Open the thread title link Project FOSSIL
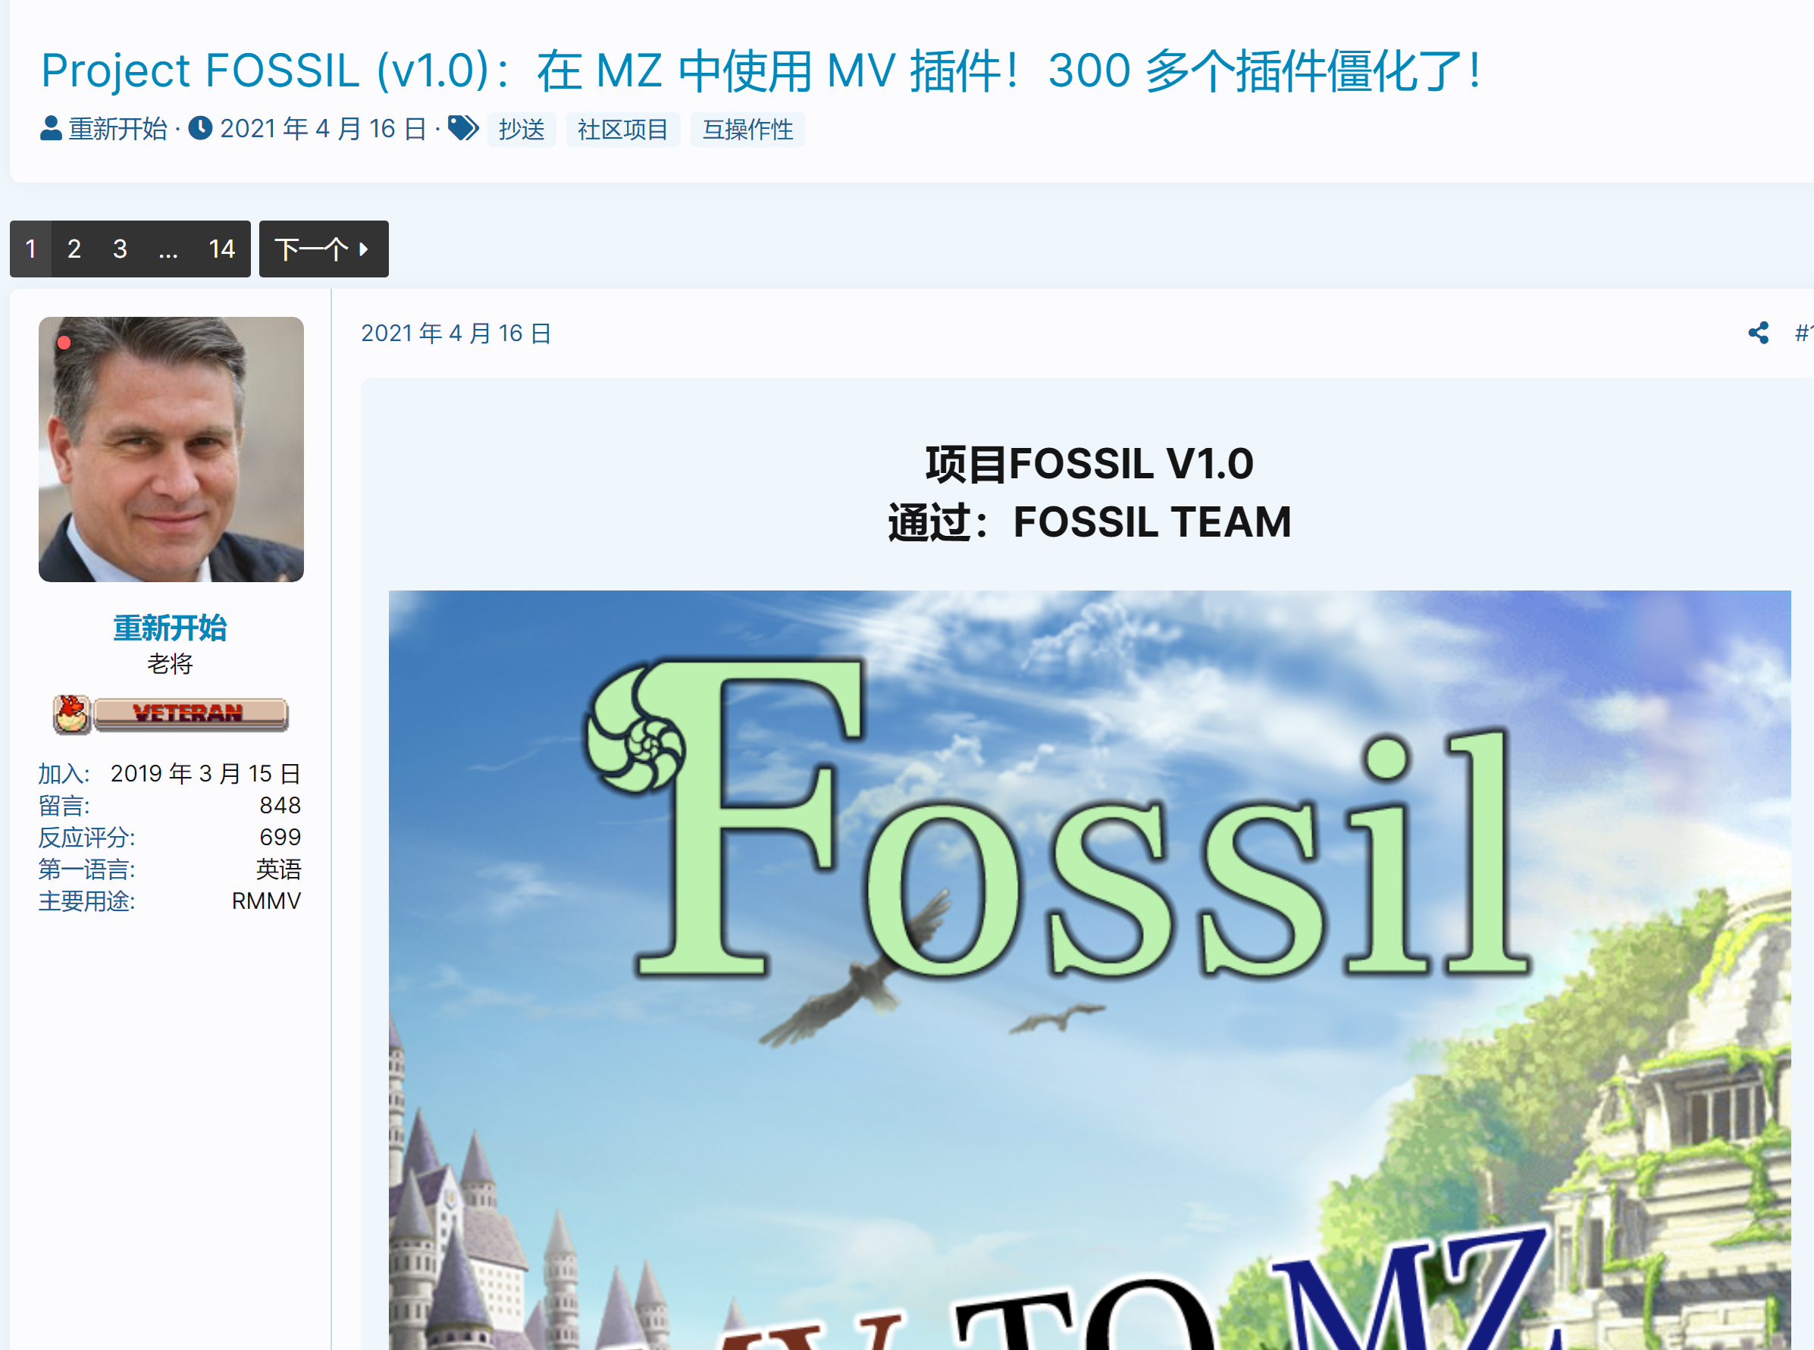 tap(762, 70)
